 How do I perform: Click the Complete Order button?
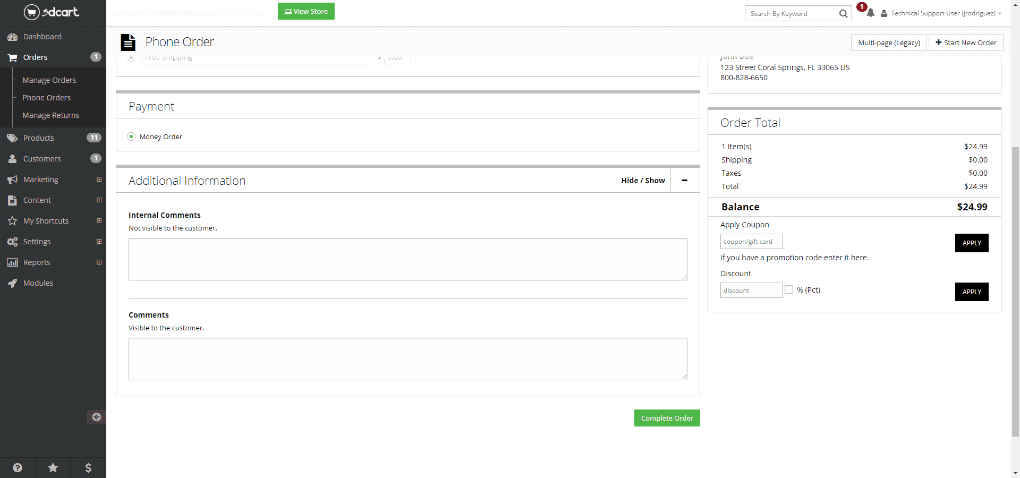tap(667, 418)
